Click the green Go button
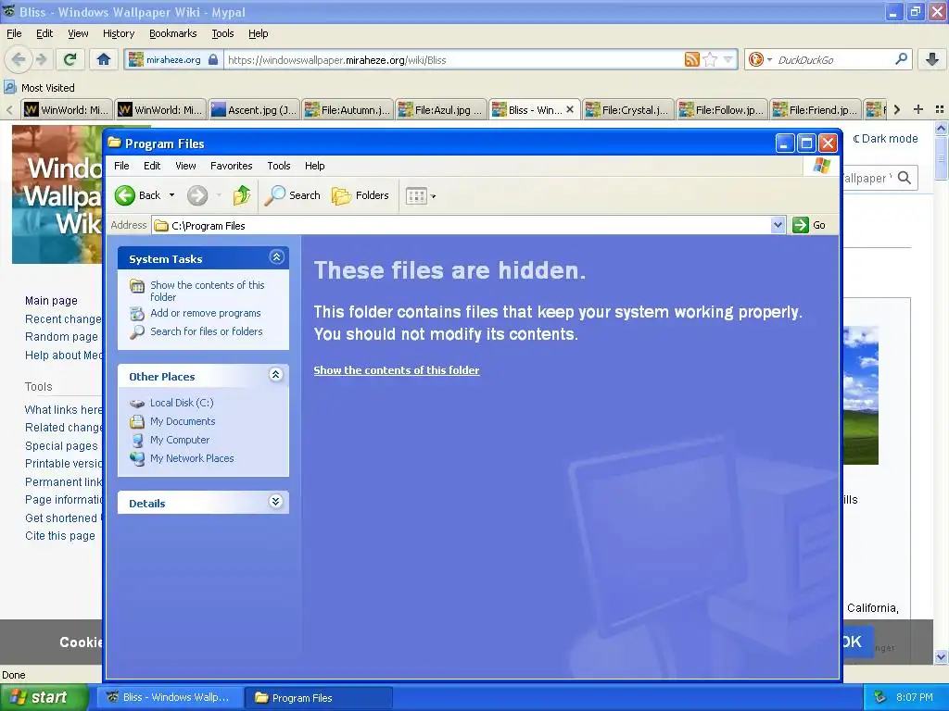The image size is (949, 711). click(x=809, y=225)
